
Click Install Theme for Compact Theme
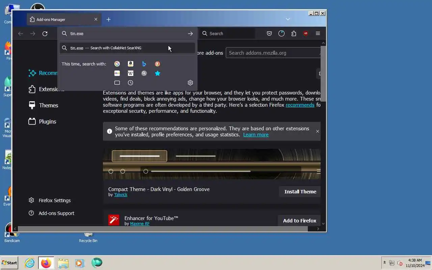(300, 192)
